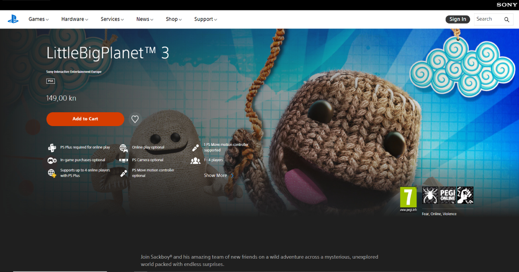Click the PEGI 7 age rating badge
Viewport: 519px width, 272px height.
coord(408,199)
